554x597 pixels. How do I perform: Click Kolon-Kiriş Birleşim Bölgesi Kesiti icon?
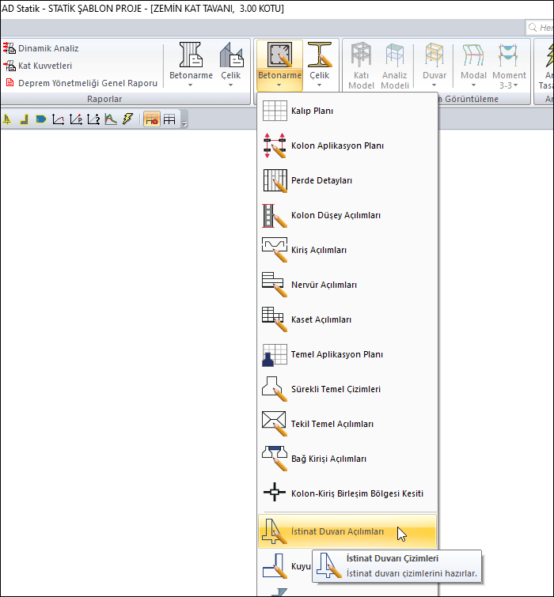point(275,493)
